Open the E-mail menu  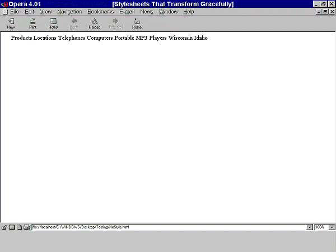pos(127,12)
